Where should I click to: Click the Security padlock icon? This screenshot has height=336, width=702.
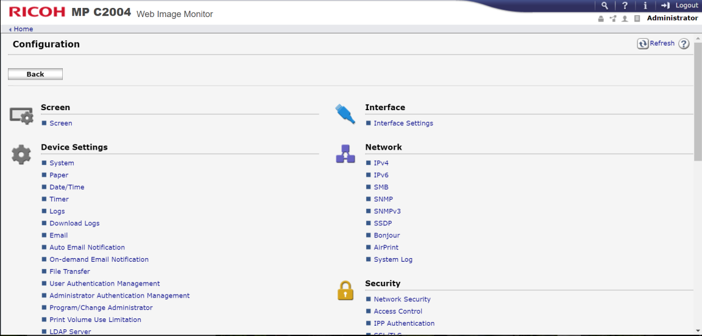click(x=345, y=290)
